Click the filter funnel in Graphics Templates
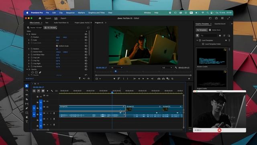257x145 pixels. click(197, 35)
